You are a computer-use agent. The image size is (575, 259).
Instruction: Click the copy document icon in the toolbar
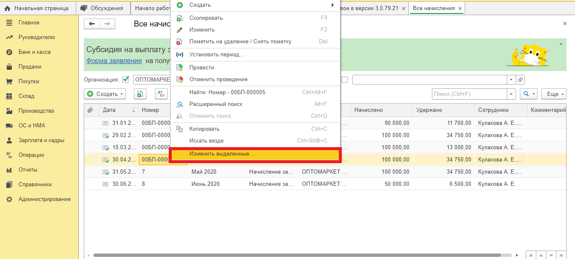coord(140,94)
